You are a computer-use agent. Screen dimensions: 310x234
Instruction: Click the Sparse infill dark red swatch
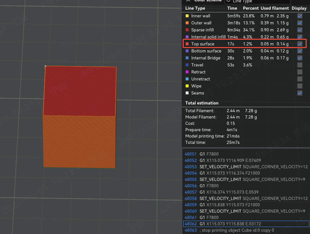tap(187, 30)
